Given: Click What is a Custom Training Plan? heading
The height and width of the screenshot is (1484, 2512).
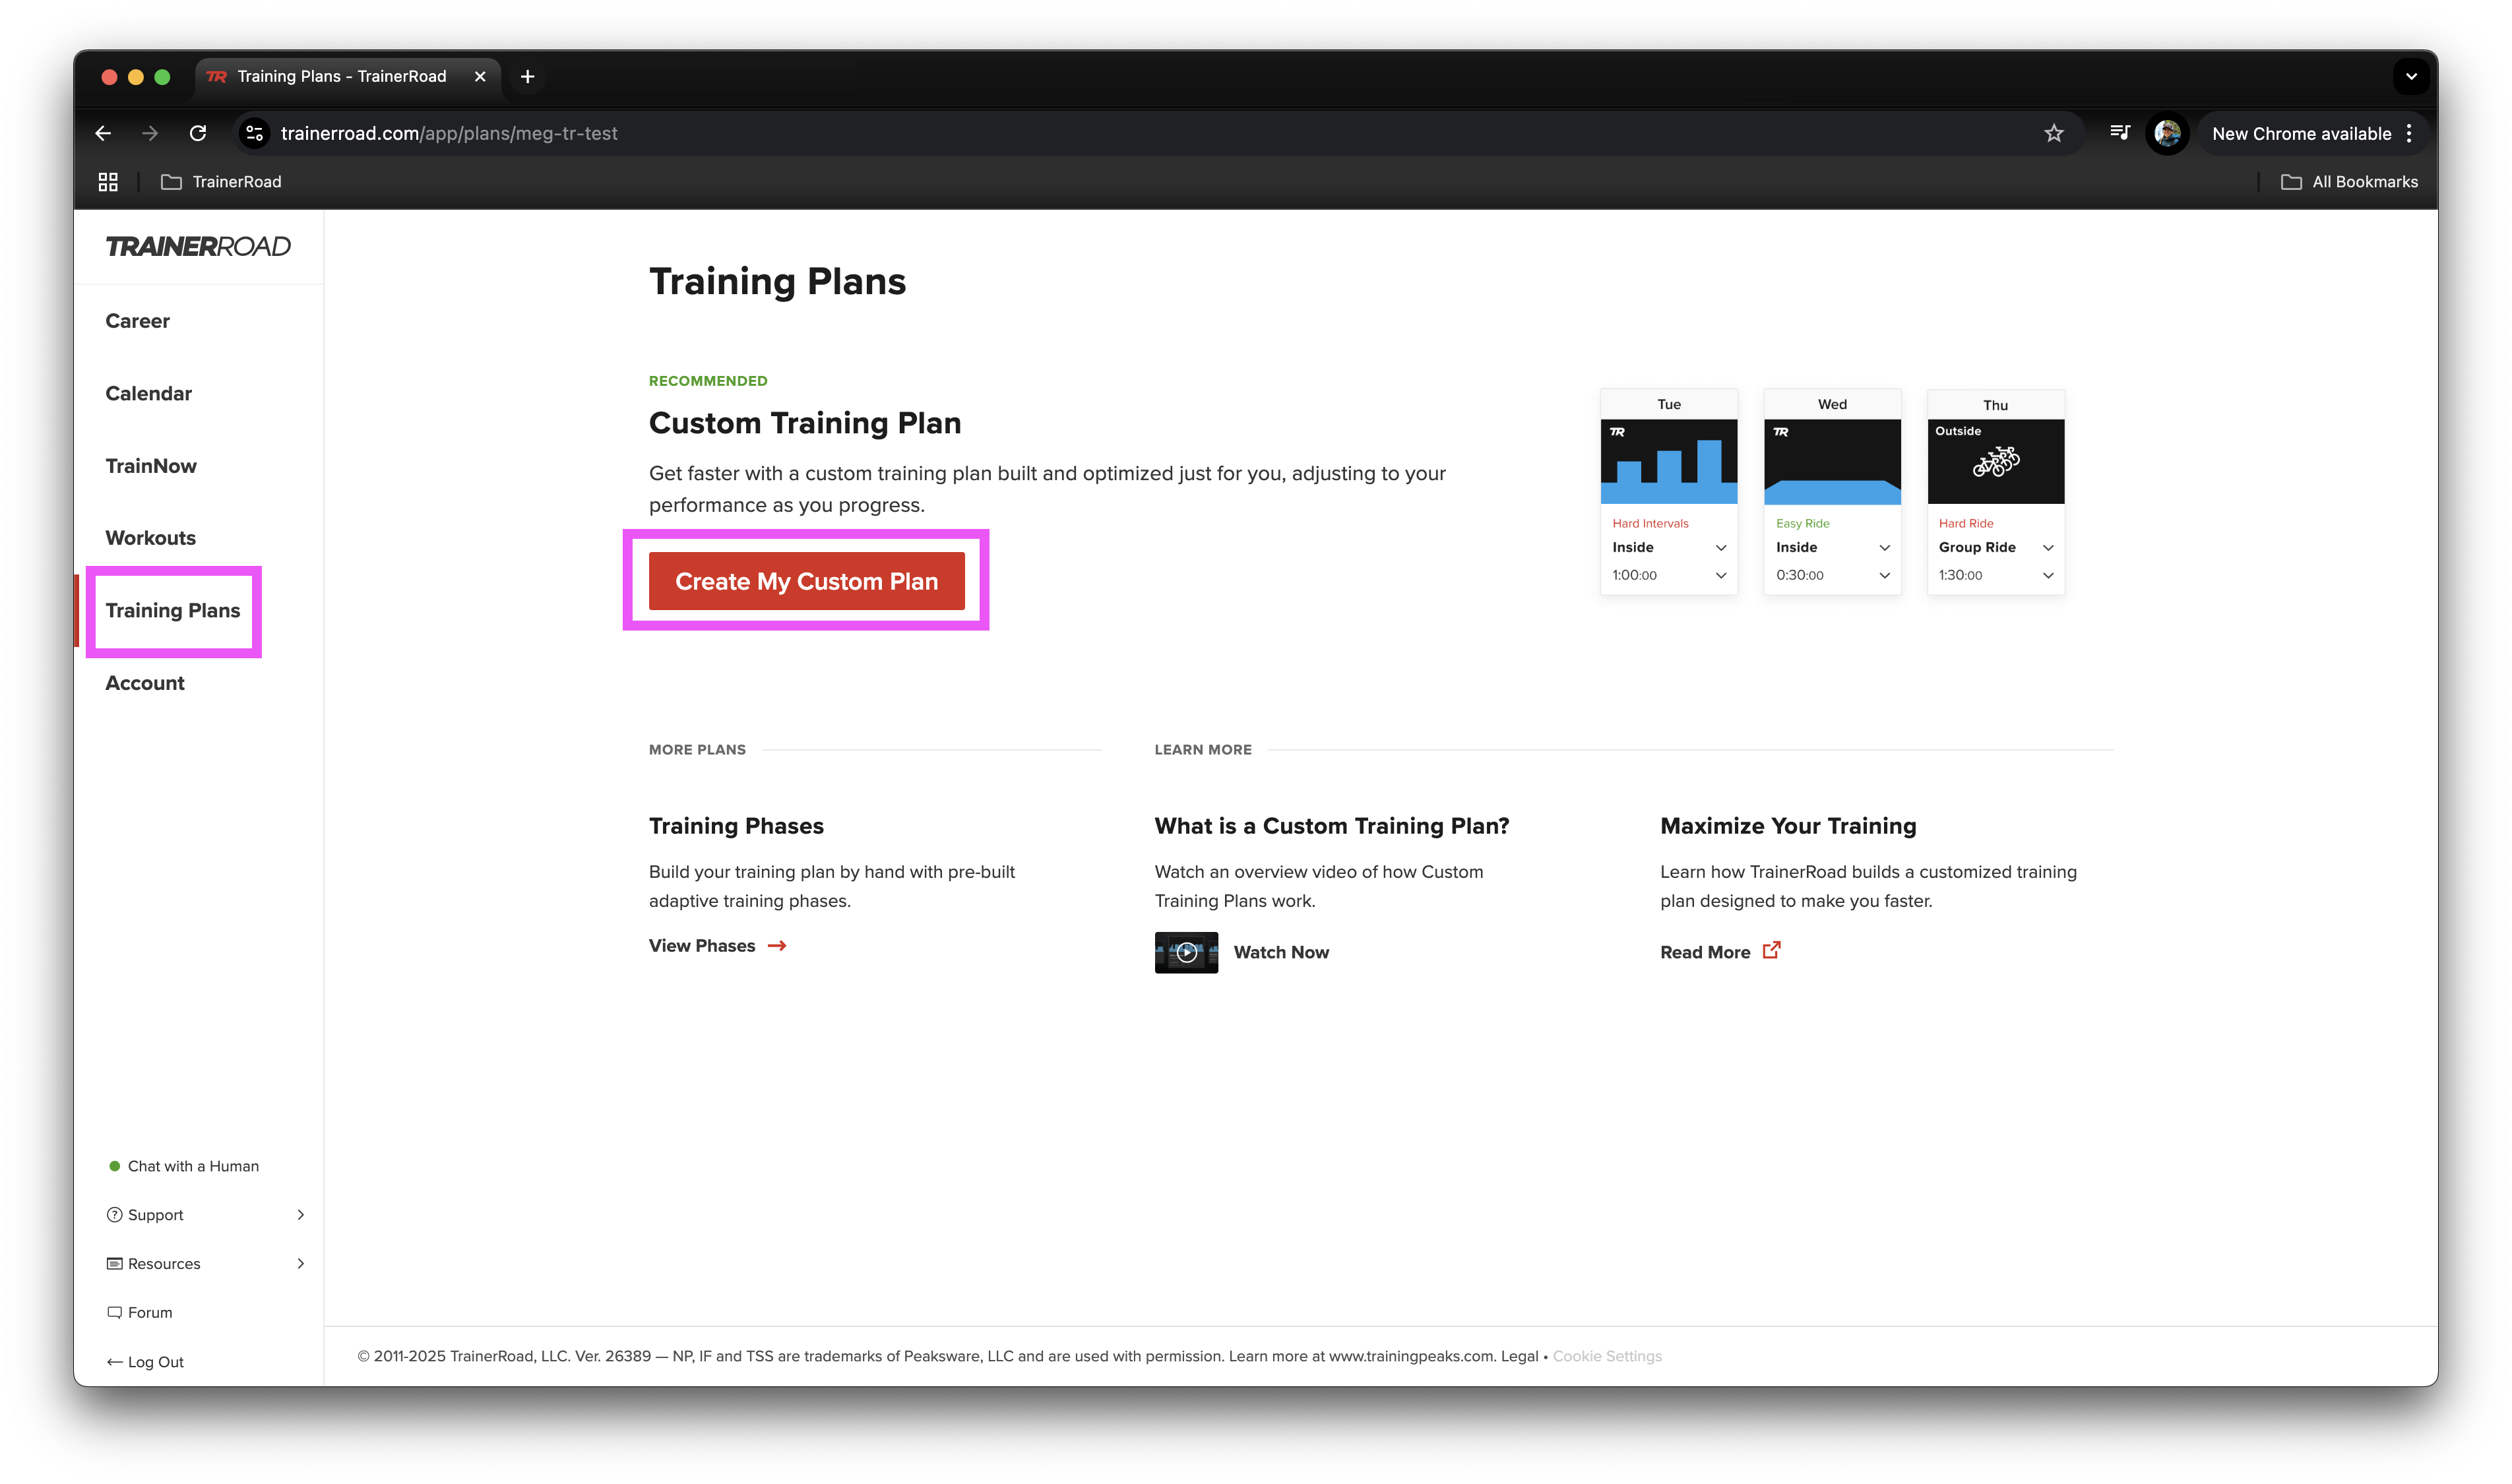Looking at the screenshot, I should pyautogui.click(x=1331, y=826).
